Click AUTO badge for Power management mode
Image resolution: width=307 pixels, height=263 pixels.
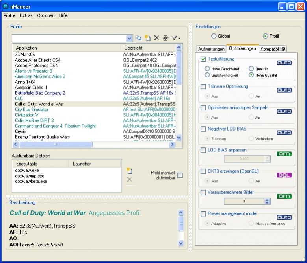point(284,217)
